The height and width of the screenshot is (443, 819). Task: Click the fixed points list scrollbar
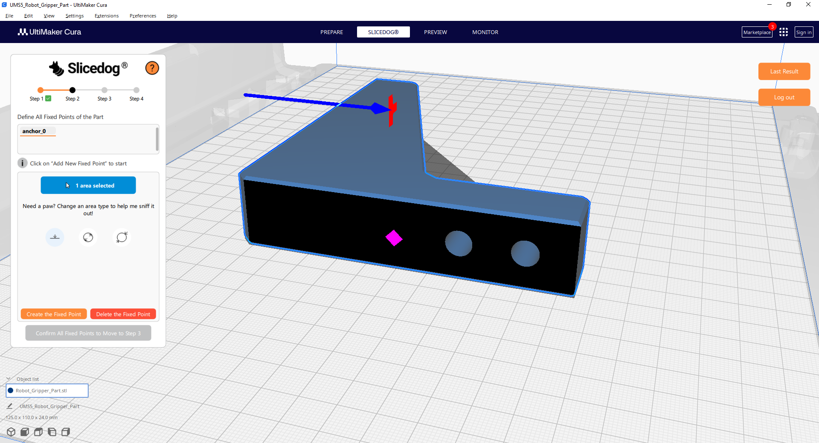[157, 139]
